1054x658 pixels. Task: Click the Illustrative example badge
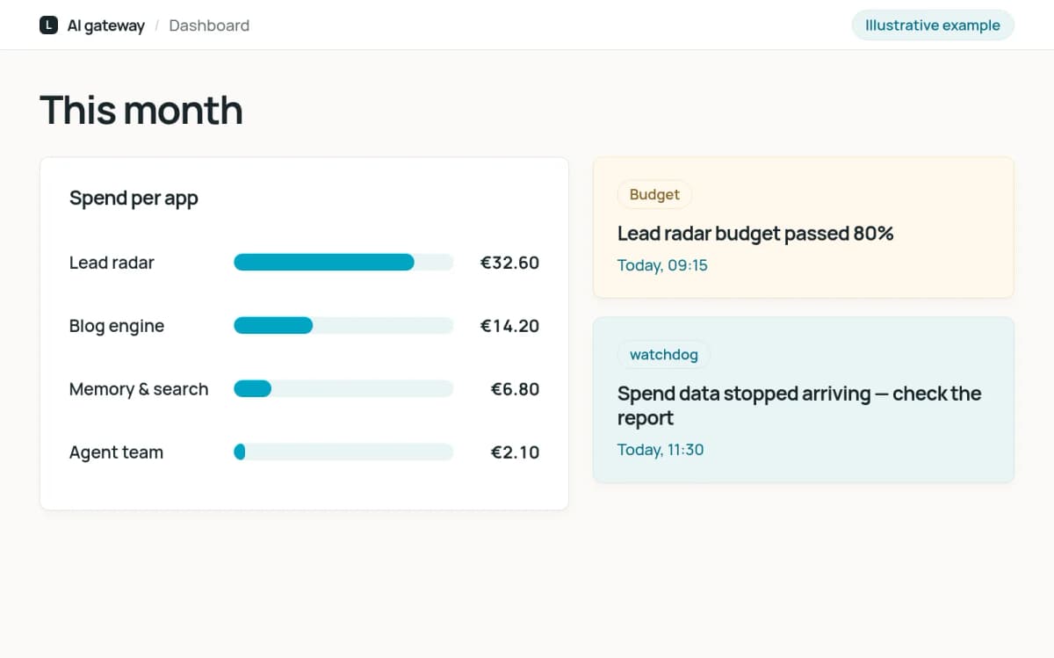tap(933, 25)
